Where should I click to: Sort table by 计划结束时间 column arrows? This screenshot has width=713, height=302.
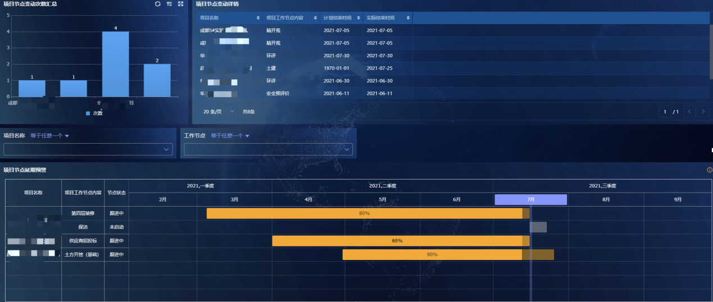coord(358,18)
